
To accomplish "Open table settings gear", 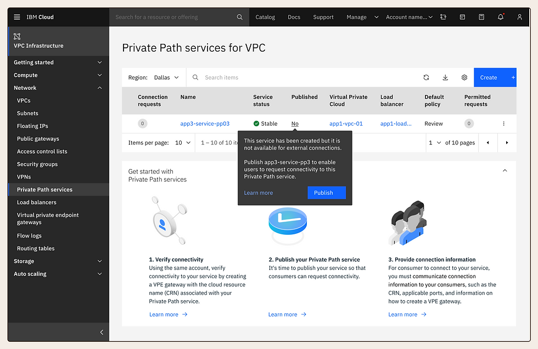I will pos(464,77).
